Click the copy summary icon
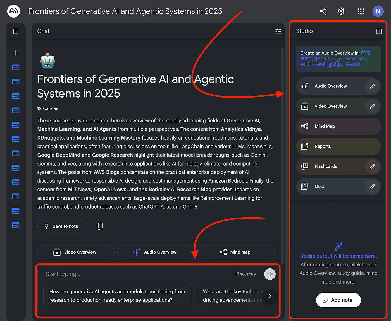 100,226
